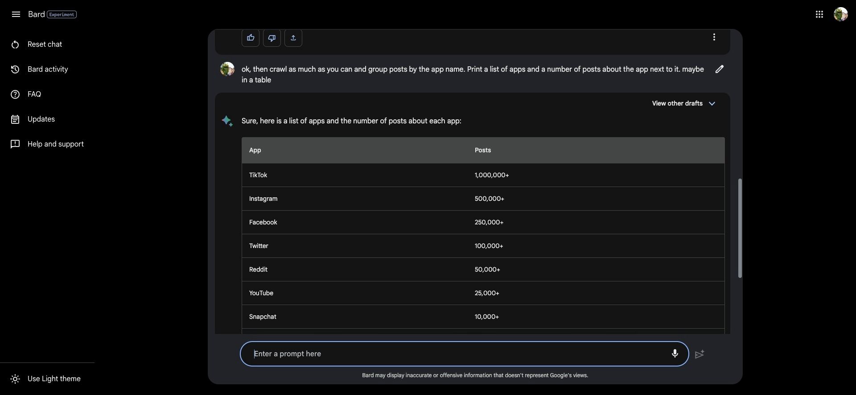Open Updates in sidebar
Image resolution: width=856 pixels, height=395 pixels.
41,119
